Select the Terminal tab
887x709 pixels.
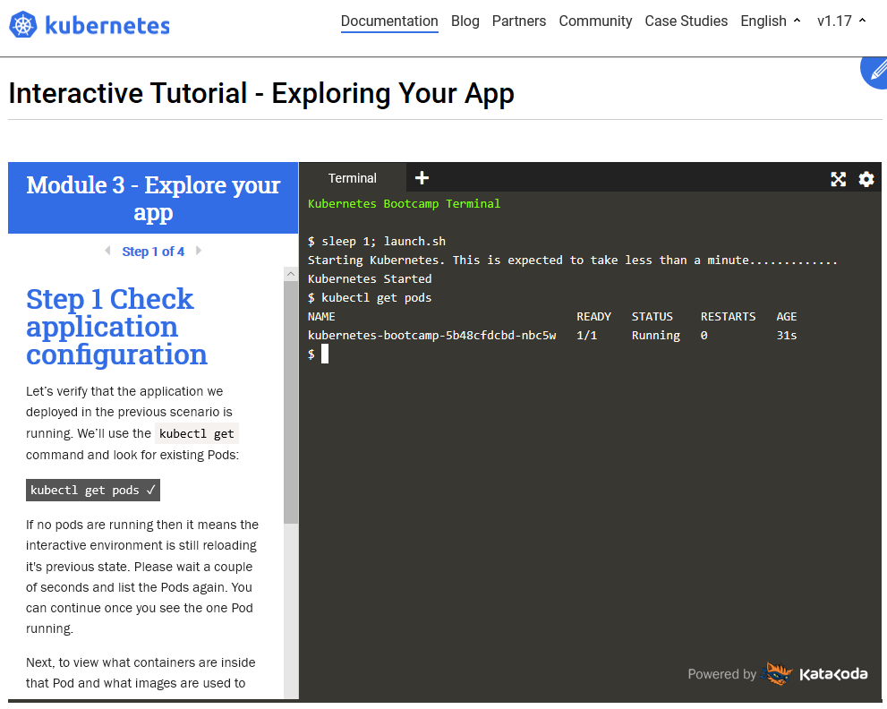353,178
